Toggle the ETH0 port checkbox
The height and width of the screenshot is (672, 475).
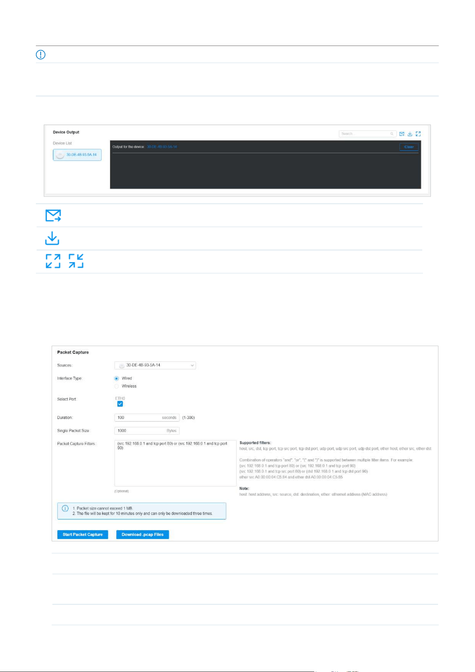click(120, 404)
